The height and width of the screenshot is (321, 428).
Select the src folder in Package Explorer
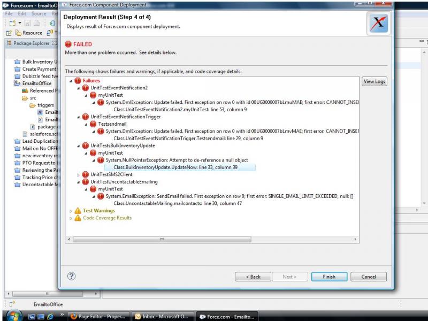[x=29, y=98]
